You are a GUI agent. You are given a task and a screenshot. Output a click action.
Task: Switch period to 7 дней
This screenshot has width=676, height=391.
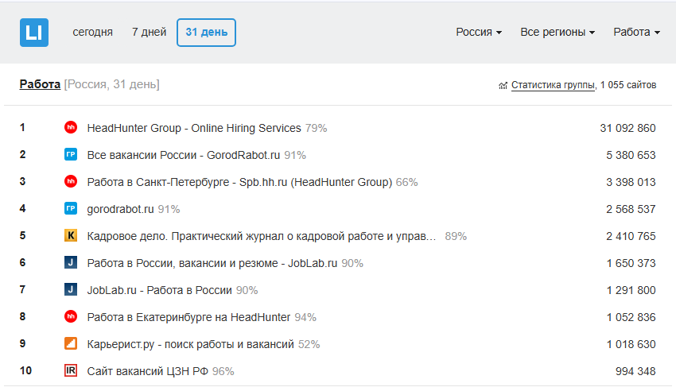point(150,33)
